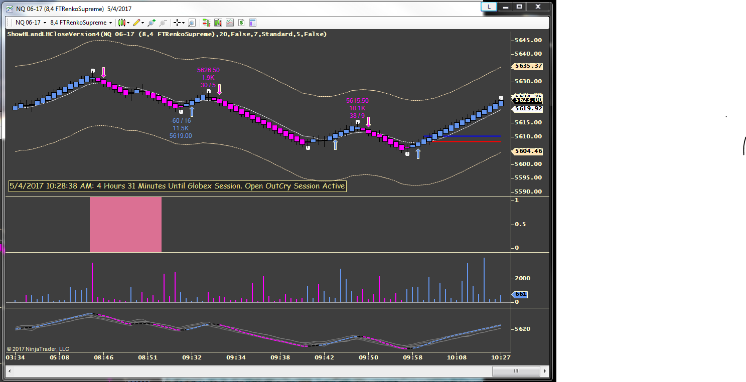
Task: Open the chart style candlestick tool
Action: [121, 23]
